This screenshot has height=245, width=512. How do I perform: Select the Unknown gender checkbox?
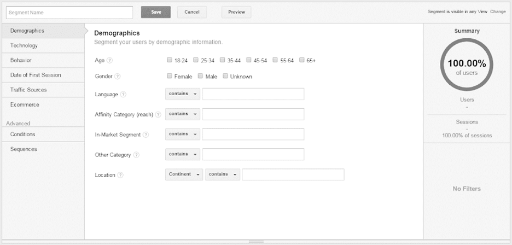(x=225, y=76)
